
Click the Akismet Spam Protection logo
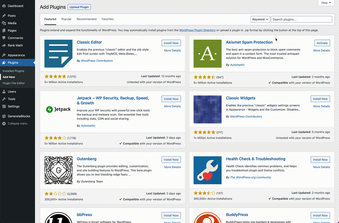pyautogui.click(x=207, y=54)
